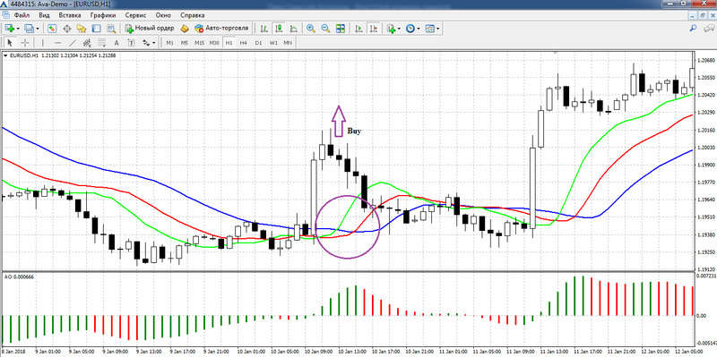Open the Сервис menu
This screenshot has width=717, height=357.
tap(135, 15)
